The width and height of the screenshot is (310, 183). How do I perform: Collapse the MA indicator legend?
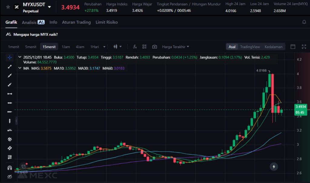20,69
